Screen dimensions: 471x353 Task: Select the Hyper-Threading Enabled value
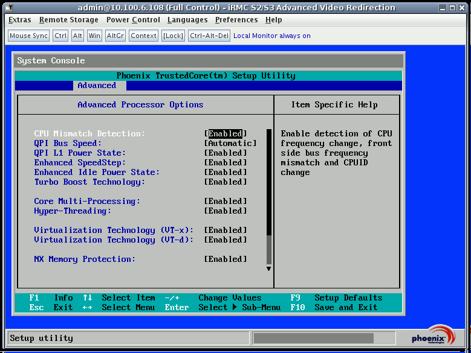[x=226, y=211]
